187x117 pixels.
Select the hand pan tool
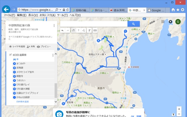click(x=73, y=30)
